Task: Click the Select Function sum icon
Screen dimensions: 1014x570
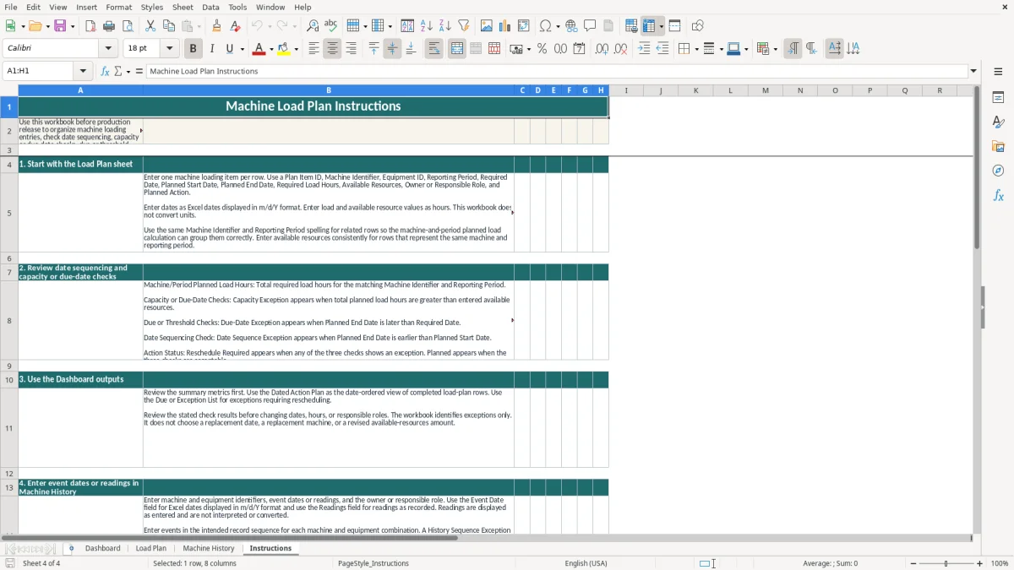Action: click(119, 71)
